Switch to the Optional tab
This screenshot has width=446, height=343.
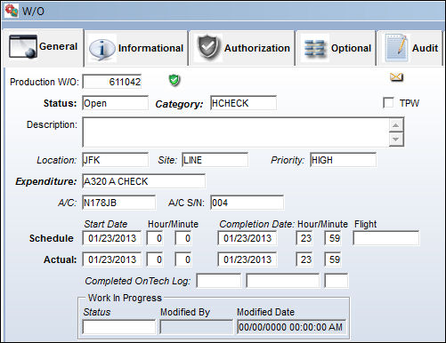[337, 48]
